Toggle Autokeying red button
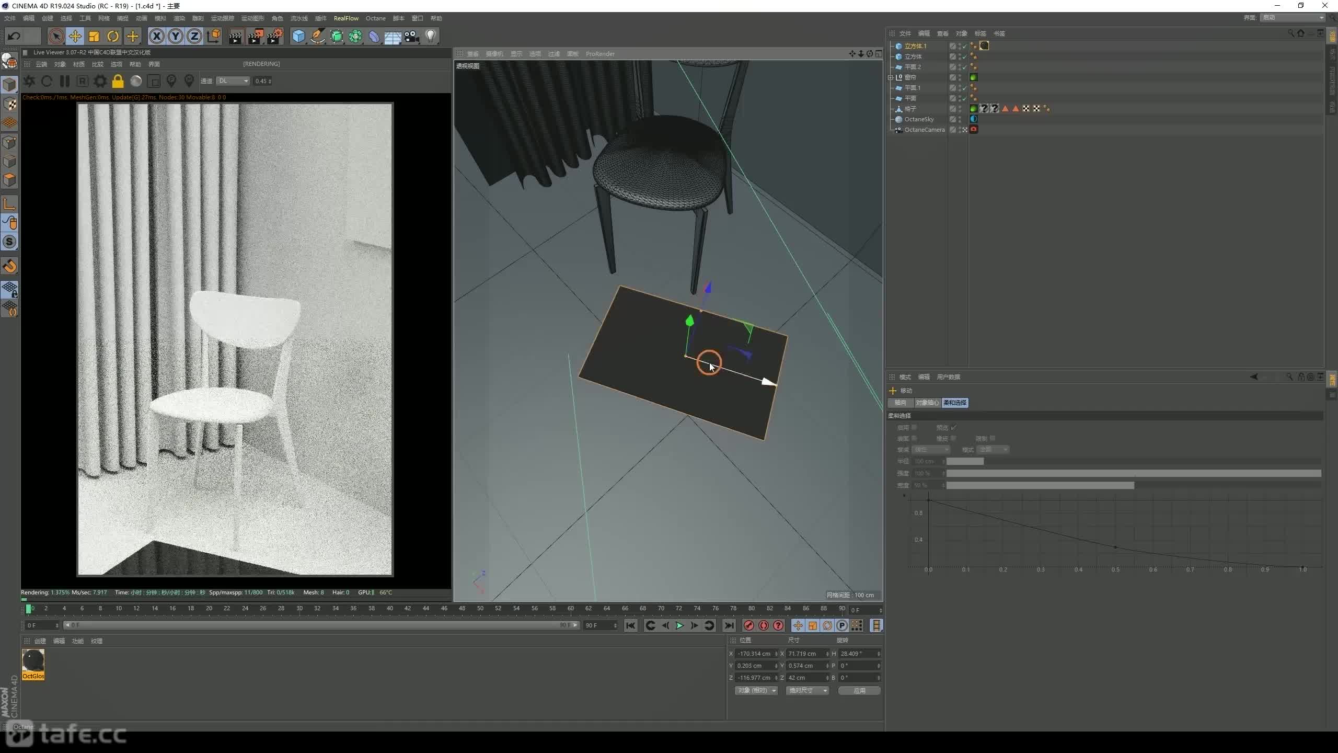This screenshot has width=1338, height=753. [764, 625]
